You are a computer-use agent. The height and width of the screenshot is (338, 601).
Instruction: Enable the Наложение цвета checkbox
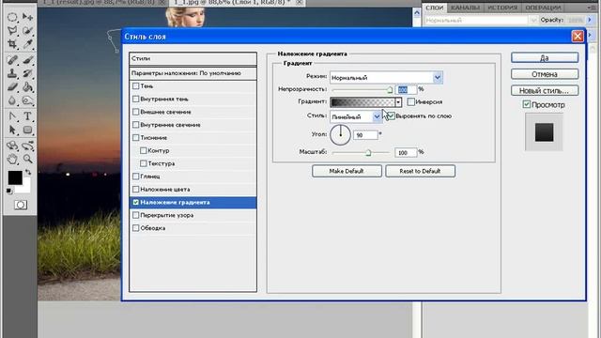pos(135,190)
